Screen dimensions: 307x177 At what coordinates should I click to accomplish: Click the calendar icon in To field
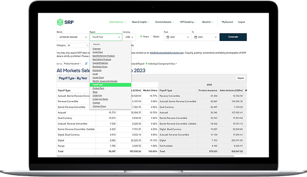pos(196,37)
